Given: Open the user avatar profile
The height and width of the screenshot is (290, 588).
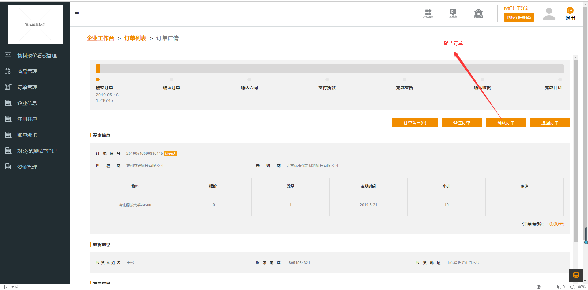Looking at the screenshot, I should pyautogui.click(x=549, y=14).
